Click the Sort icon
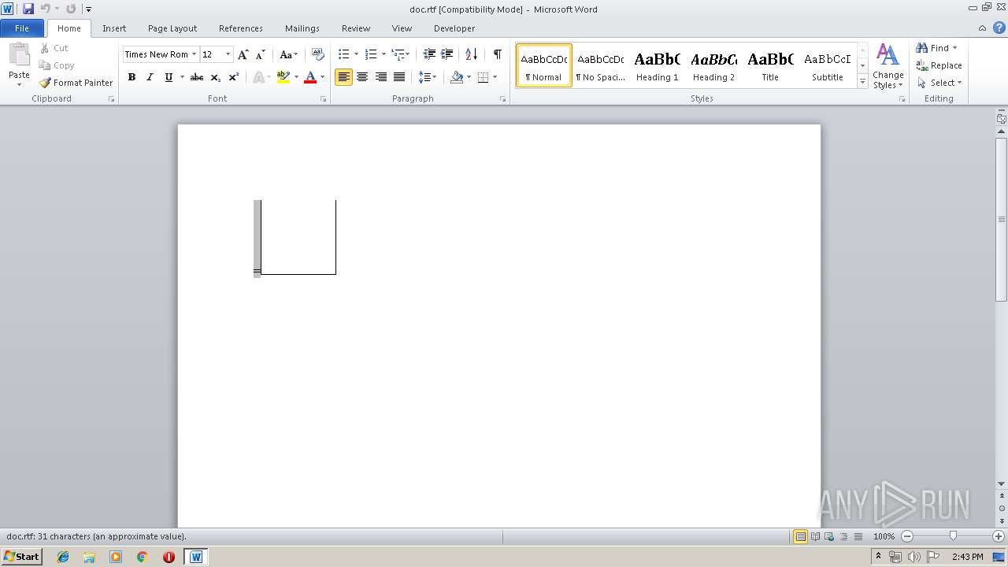 click(471, 54)
